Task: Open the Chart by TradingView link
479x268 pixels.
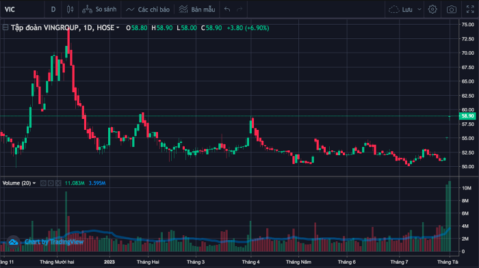Action: [x=54, y=242]
